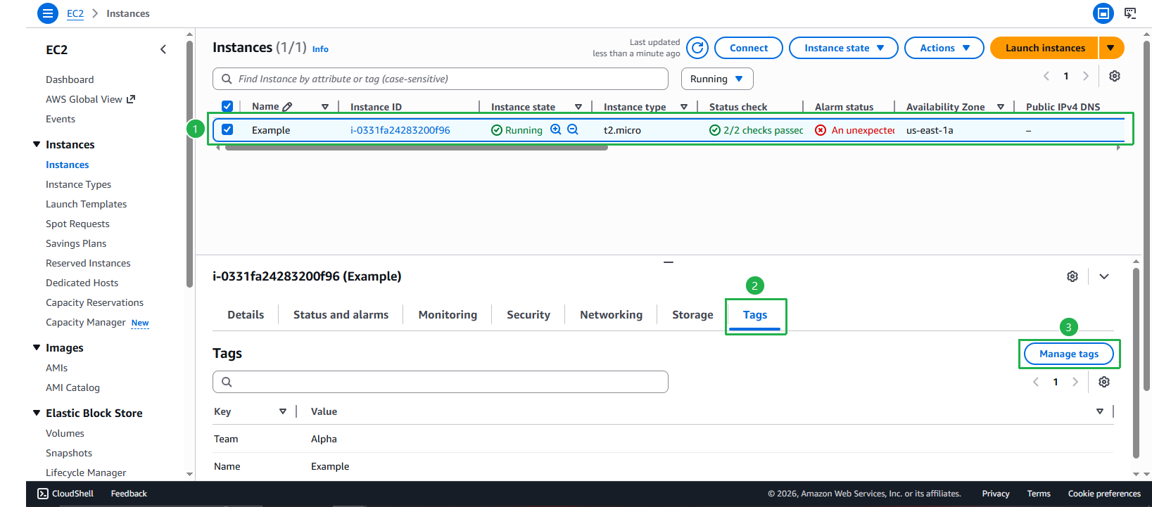Screen dimensions: 1152x507
Task: Click the sidebar vertical scrollbar
Action: point(189,163)
